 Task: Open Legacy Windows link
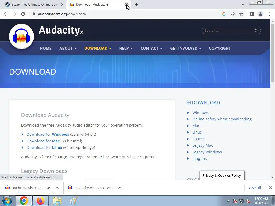click(x=207, y=152)
